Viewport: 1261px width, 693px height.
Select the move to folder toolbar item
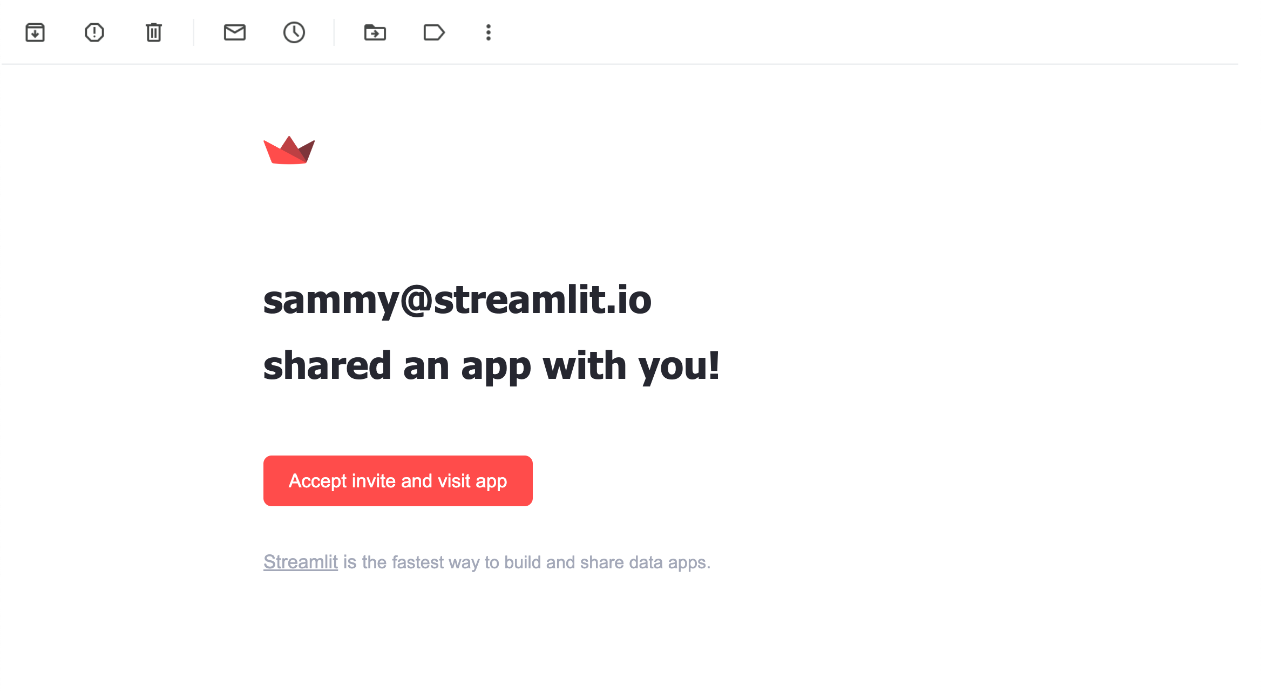click(374, 32)
